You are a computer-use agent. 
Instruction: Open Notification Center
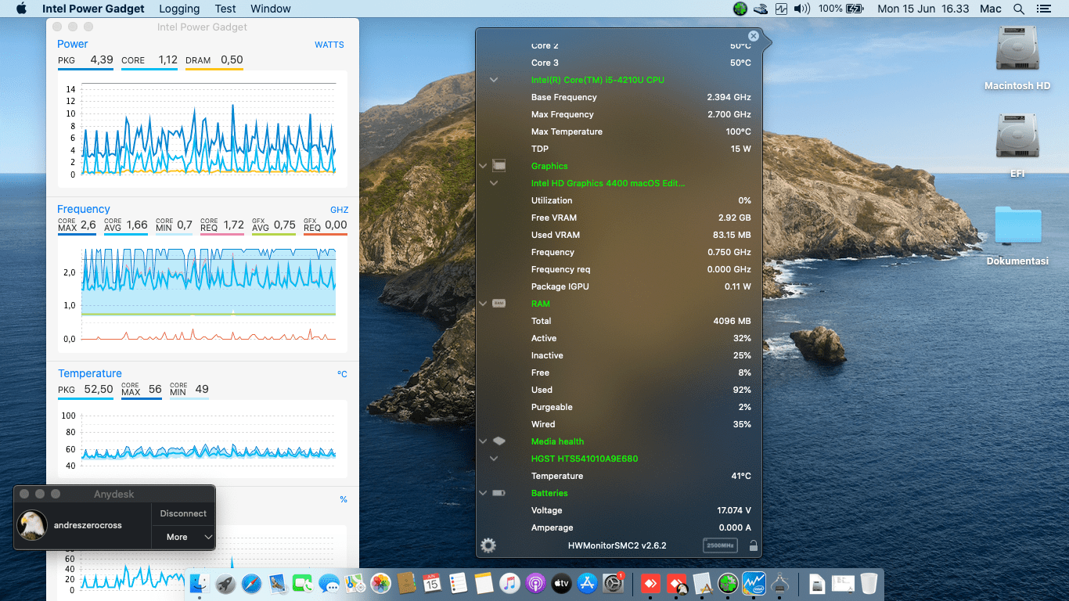pos(1043,9)
